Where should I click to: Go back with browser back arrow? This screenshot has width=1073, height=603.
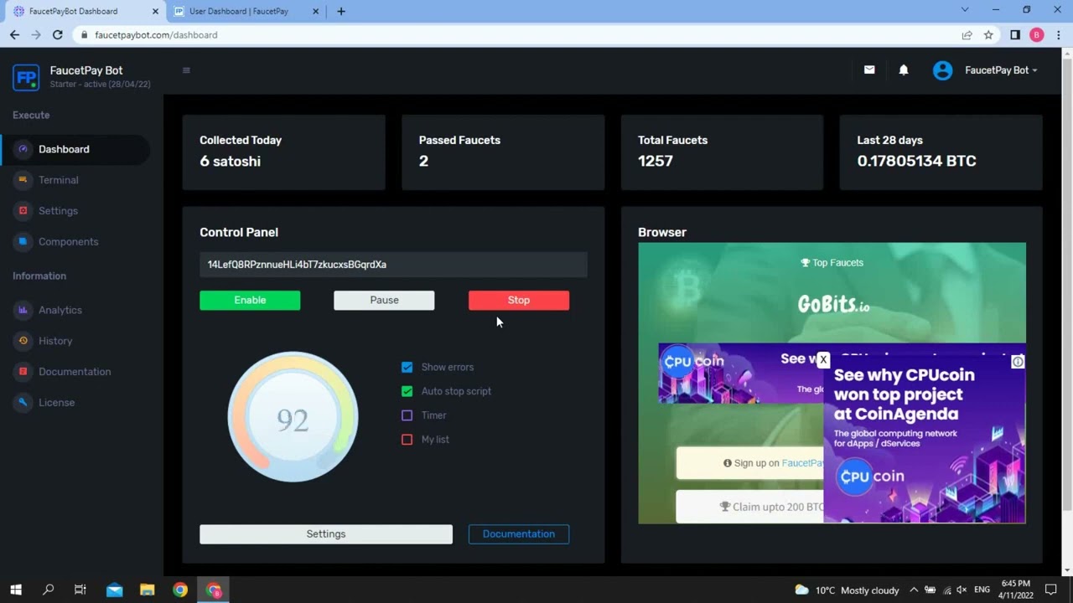[14, 35]
